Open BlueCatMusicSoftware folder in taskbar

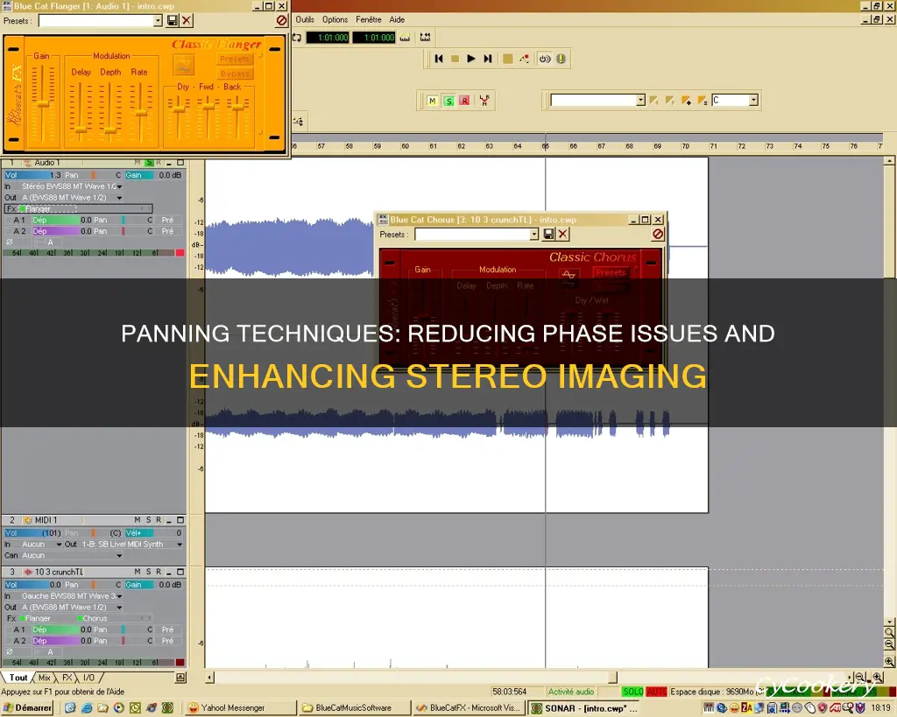[x=353, y=708]
